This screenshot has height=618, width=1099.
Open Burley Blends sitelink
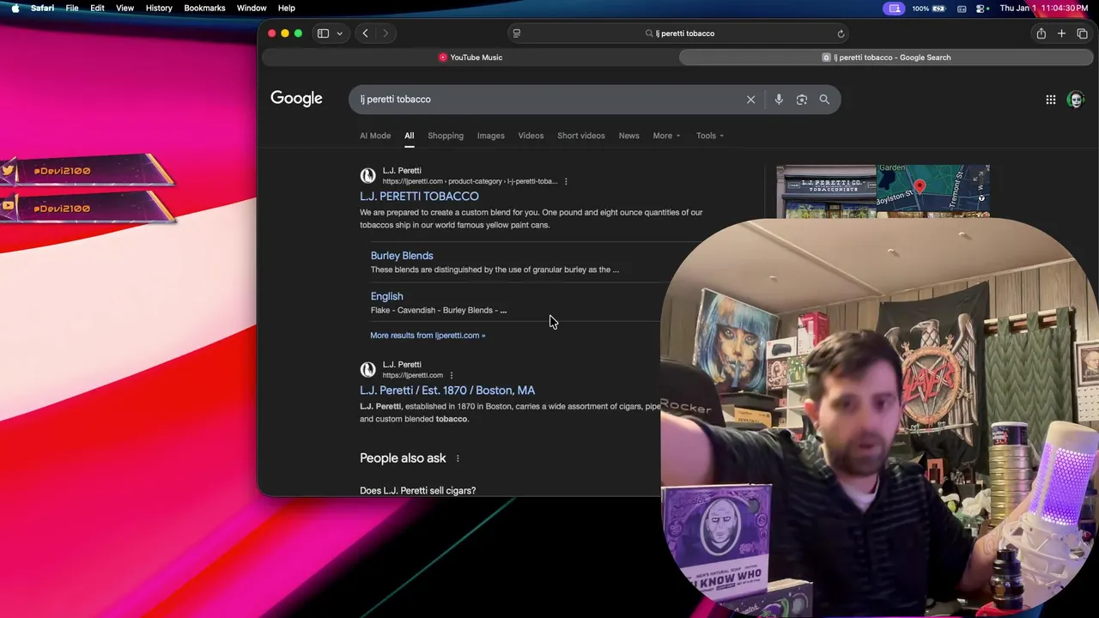pyautogui.click(x=402, y=256)
